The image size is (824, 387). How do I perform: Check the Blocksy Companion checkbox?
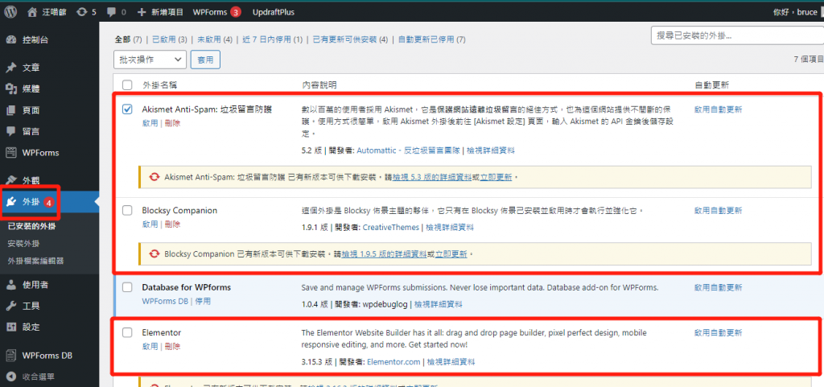point(127,211)
